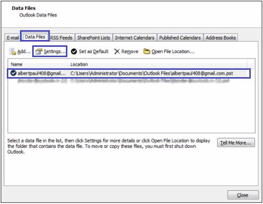Screen dimensions: 263x204
Task: Click default checkmark icon beside albertpaul408 row
Action: coord(13,73)
